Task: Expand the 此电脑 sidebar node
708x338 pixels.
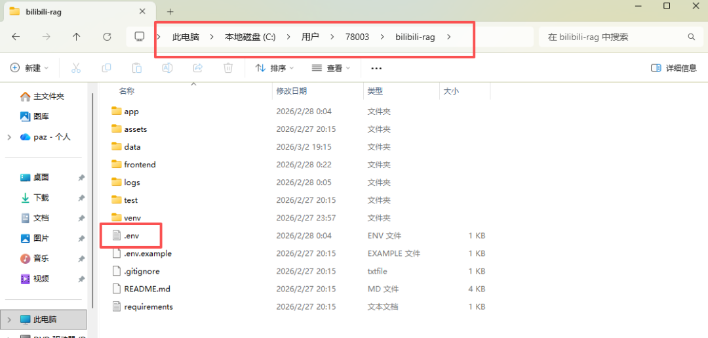Action: [x=9, y=320]
